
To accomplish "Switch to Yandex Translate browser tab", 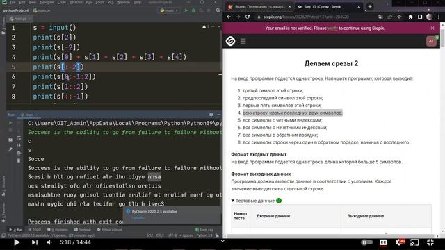I will pyautogui.click(x=259, y=6).
